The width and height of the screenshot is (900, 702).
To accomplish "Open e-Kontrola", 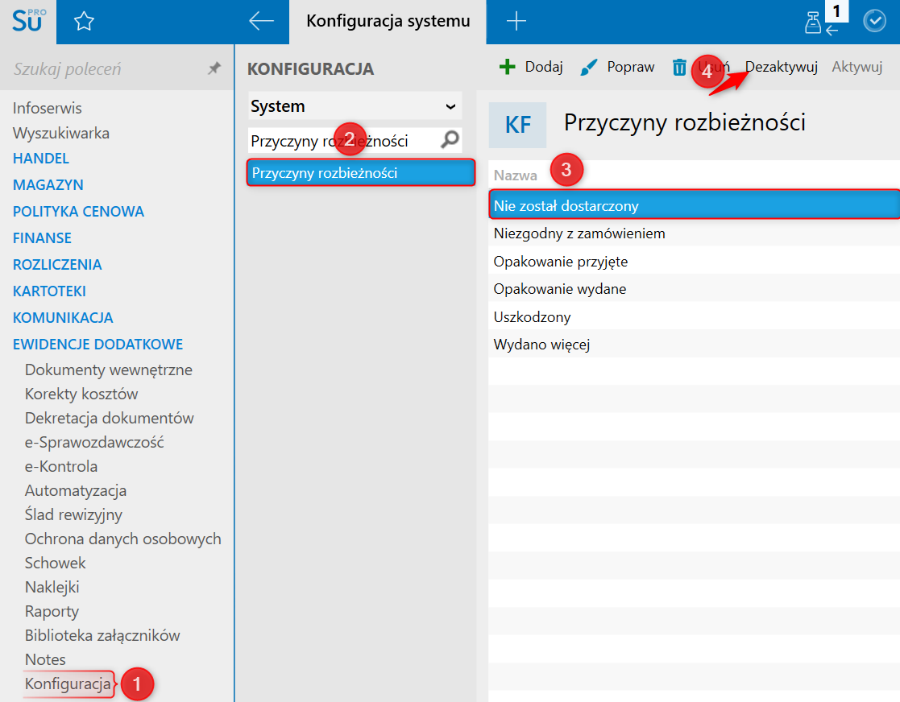I will point(61,466).
